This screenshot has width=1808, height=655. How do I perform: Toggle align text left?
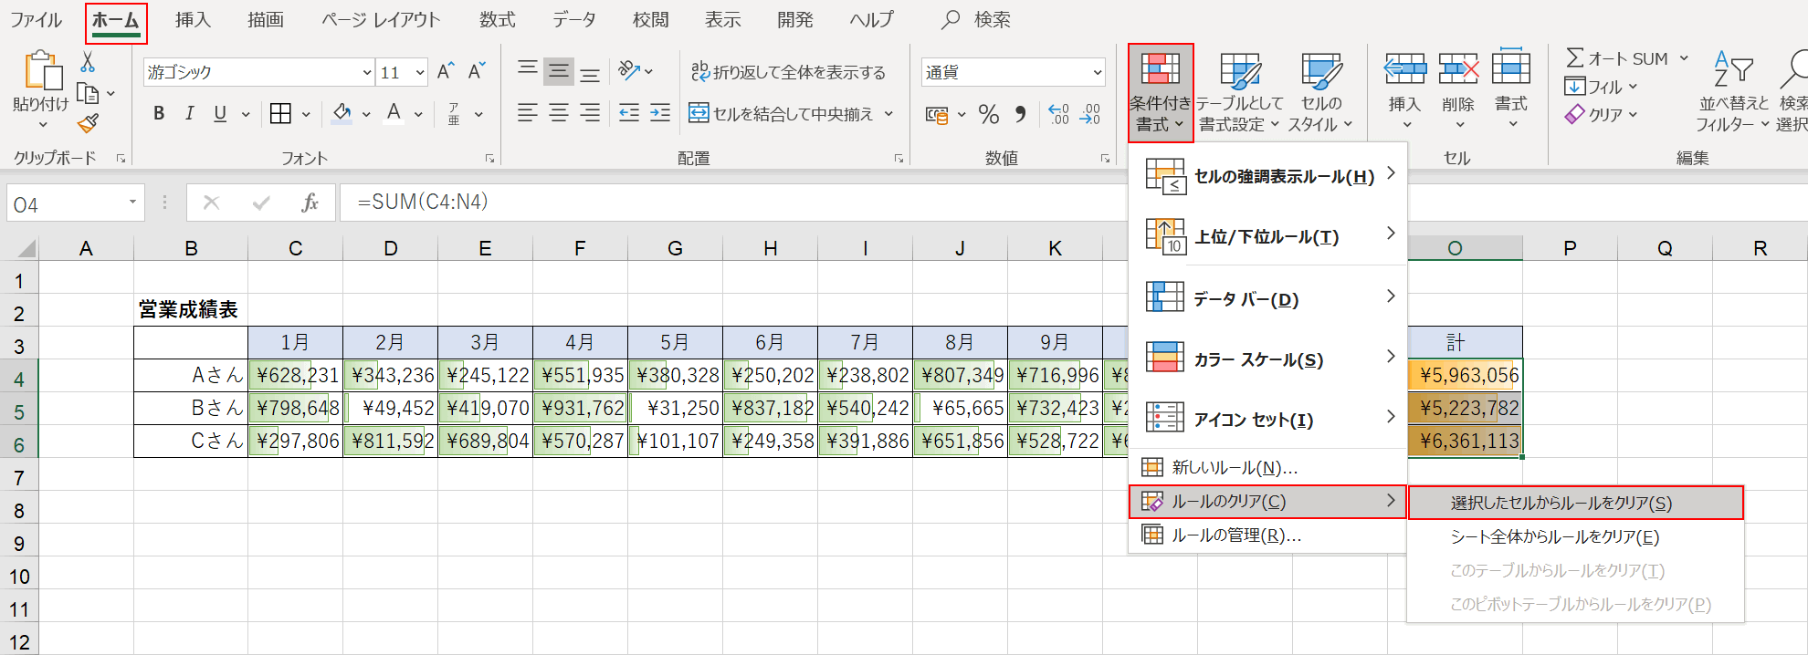pos(528,113)
